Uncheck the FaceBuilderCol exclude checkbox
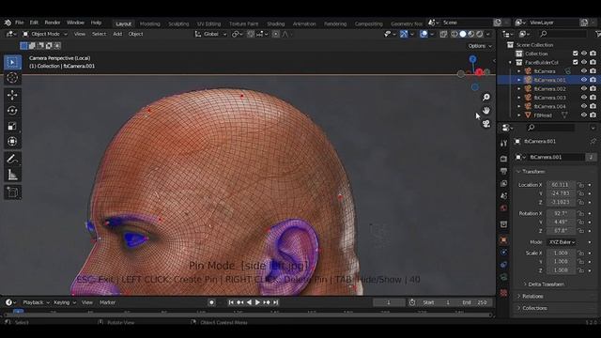The image size is (601, 338). pyautogui.click(x=575, y=62)
